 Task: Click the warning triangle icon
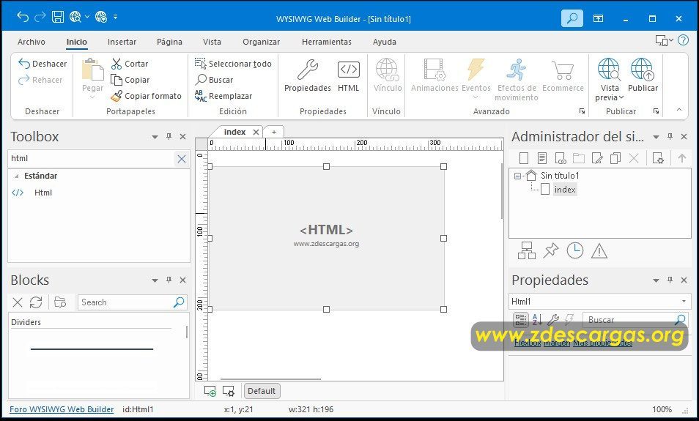599,251
